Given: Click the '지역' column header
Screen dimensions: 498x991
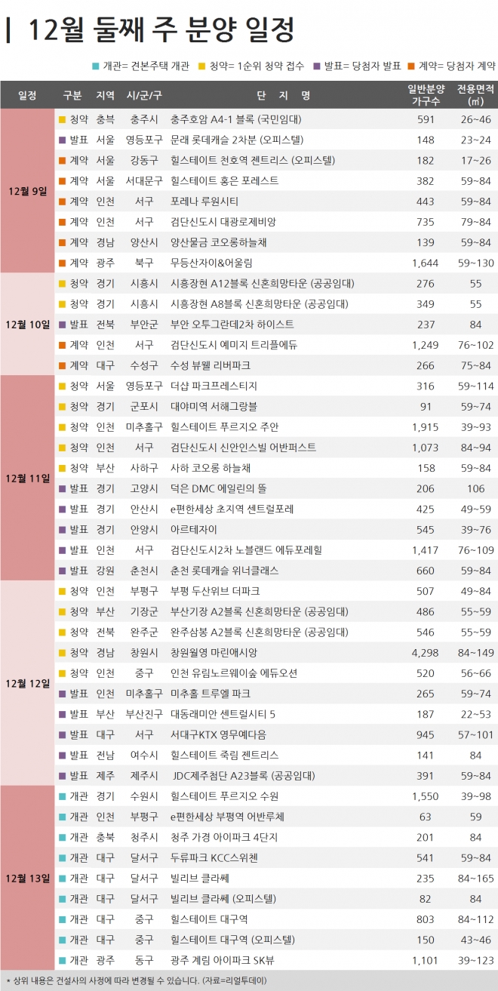Looking at the screenshot, I should (x=106, y=95).
